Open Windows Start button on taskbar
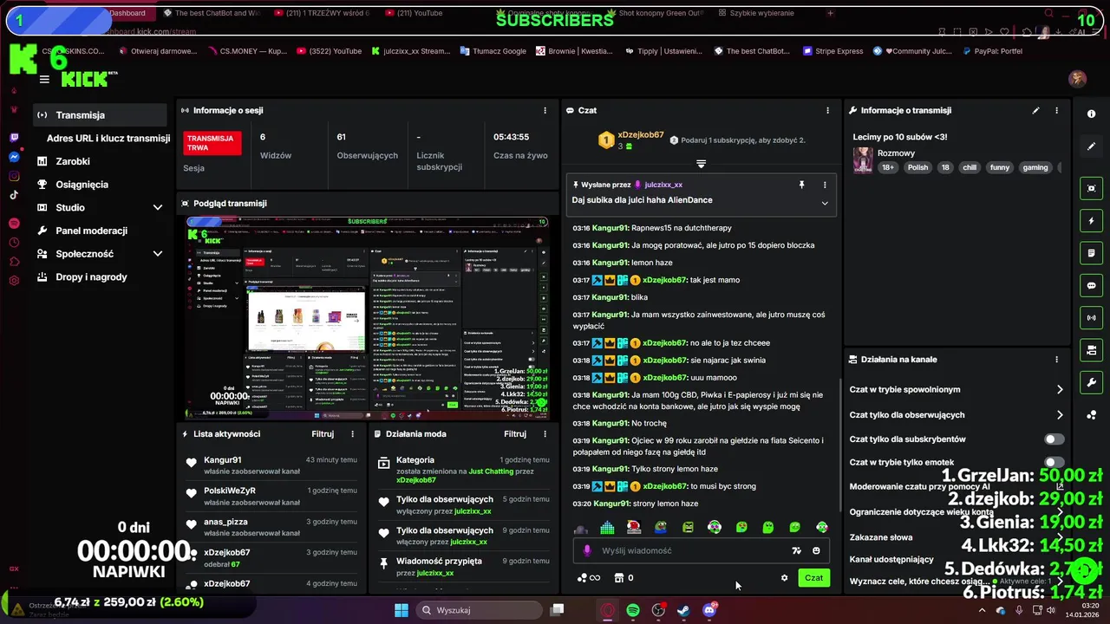Image resolution: width=1110 pixels, height=624 pixels. click(x=401, y=610)
